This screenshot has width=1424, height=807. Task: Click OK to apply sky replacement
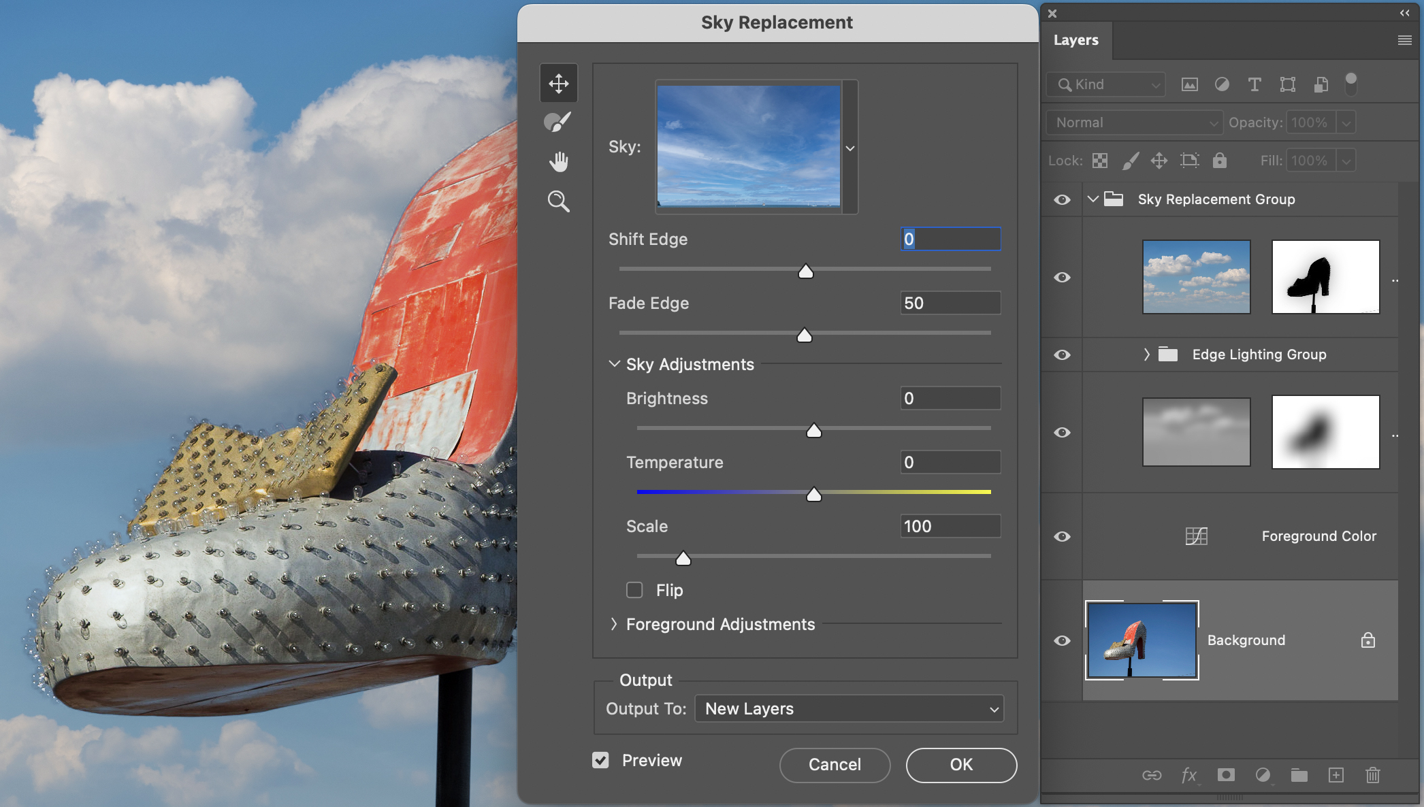point(960,764)
